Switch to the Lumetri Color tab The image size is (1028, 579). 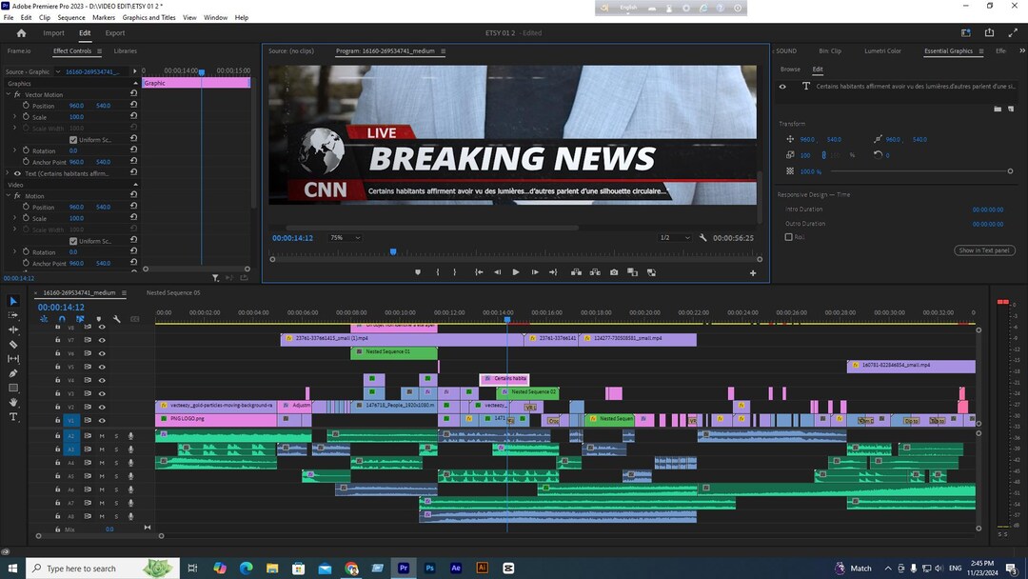click(882, 51)
